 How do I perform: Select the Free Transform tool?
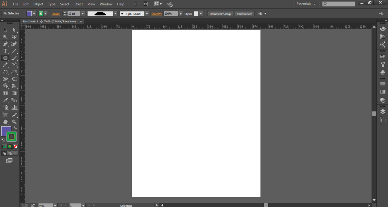(14, 79)
